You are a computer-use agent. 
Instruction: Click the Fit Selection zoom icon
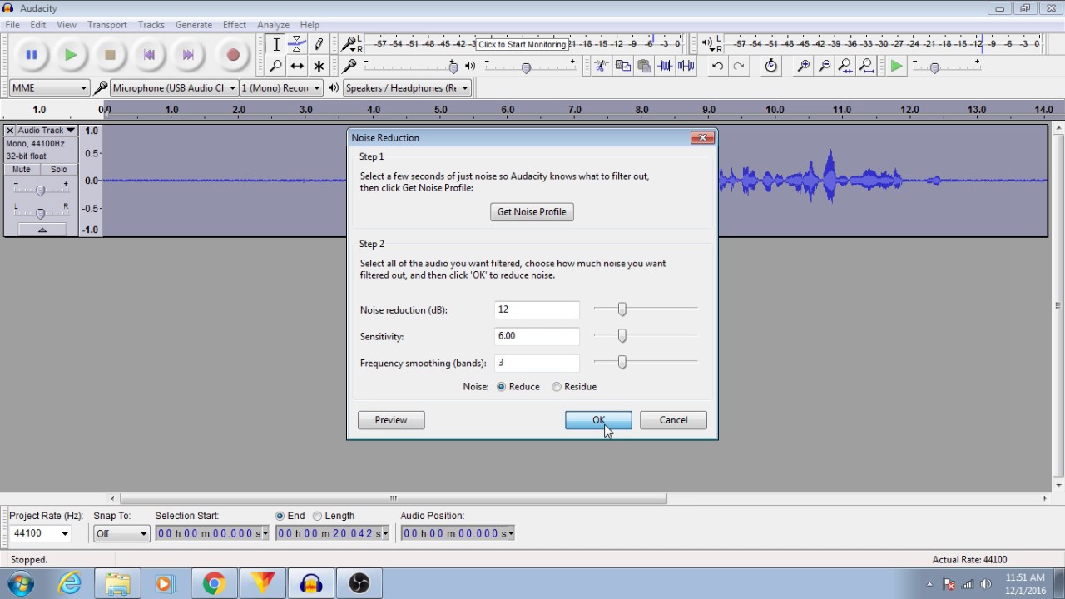845,66
